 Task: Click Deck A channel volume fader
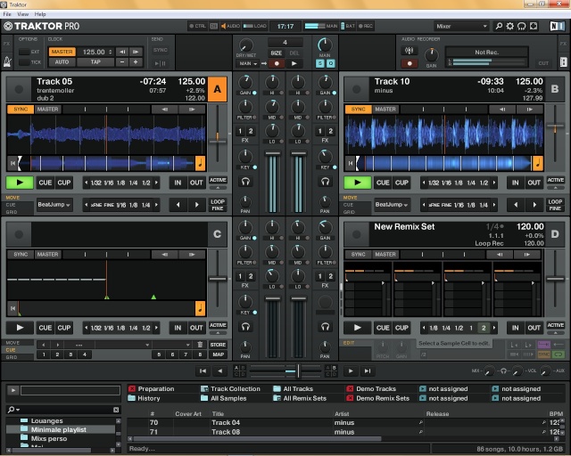(273, 154)
